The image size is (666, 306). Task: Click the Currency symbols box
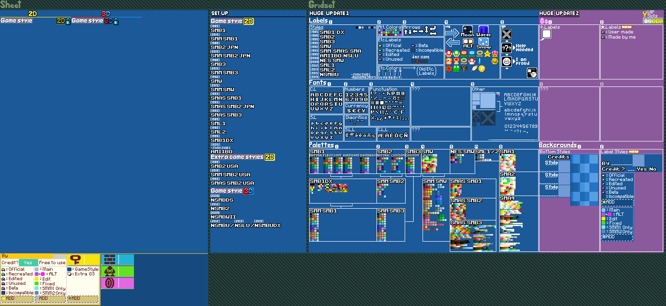(x=356, y=109)
